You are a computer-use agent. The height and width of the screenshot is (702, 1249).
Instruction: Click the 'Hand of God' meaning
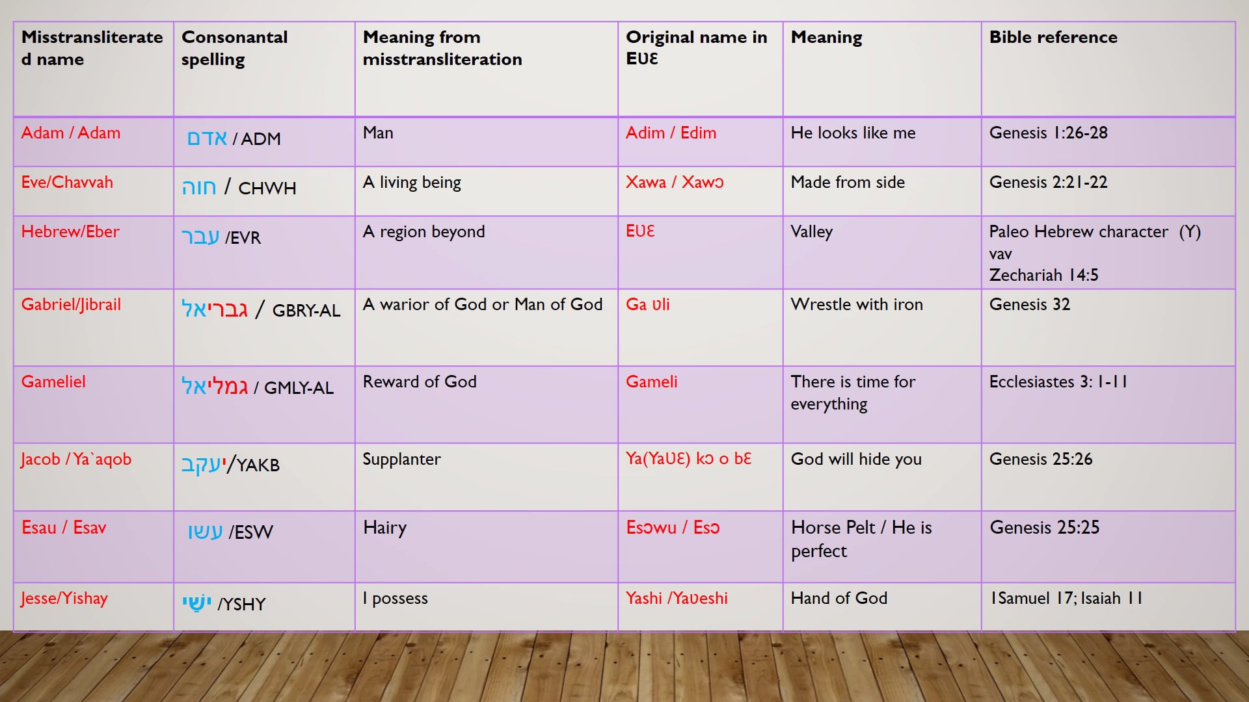839,599
